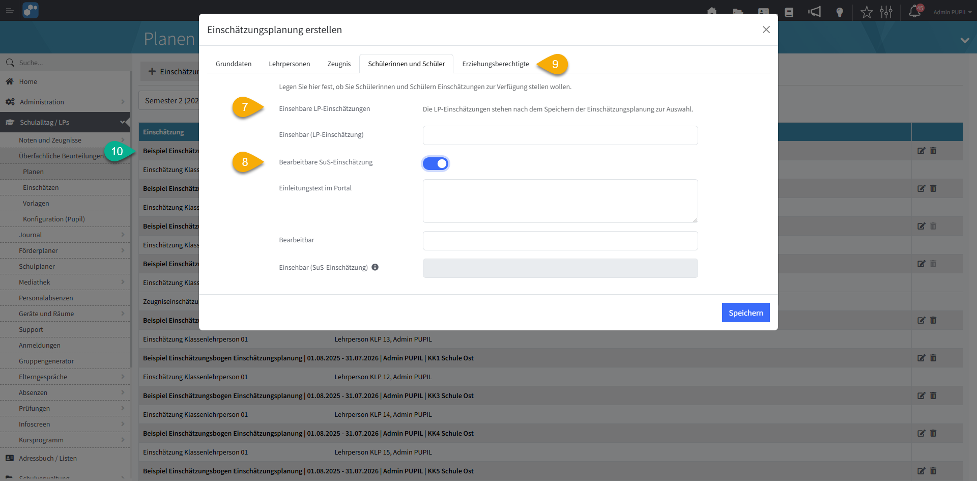This screenshot has height=481, width=977.
Task: Toggle Bearbeitbare SuS-Einschätzung switch off
Action: [x=436, y=163]
